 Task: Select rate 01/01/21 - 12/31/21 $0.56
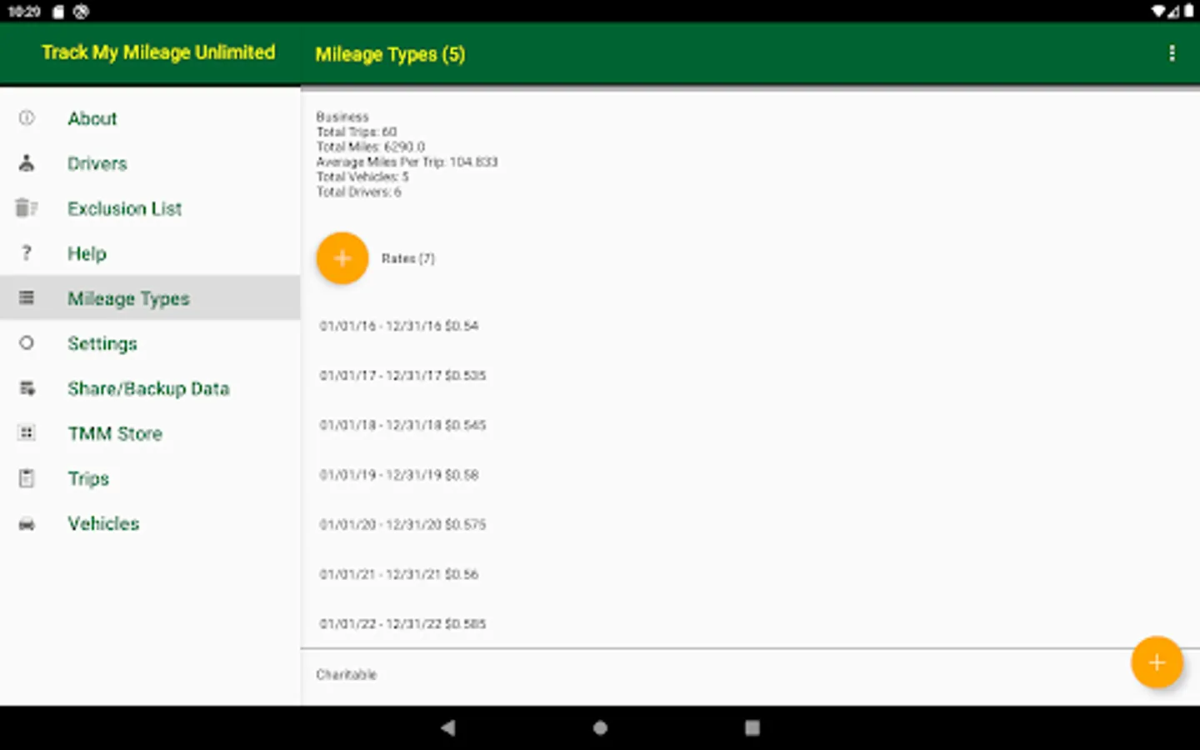click(x=399, y=574)
